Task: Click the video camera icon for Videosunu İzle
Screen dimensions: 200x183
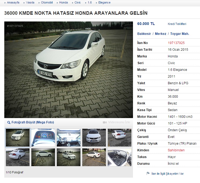Action: click(105, 122)
